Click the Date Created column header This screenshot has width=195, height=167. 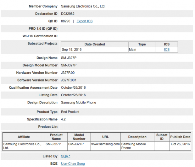coord(95,44)
